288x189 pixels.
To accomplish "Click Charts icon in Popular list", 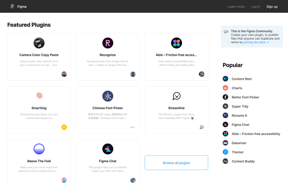I will click(225, 88).
